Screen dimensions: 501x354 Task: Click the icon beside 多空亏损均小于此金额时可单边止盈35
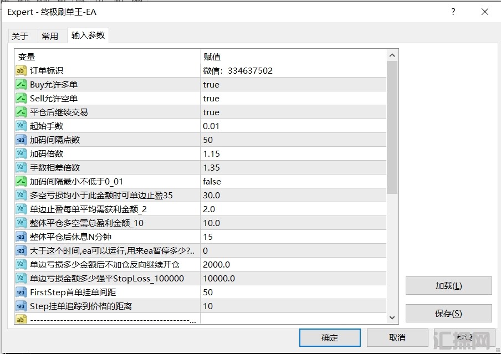[x=21, y=195]
